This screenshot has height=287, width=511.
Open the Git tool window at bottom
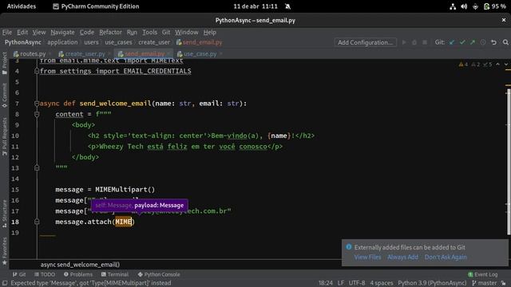pyautogui.click(x=19, y=274)
